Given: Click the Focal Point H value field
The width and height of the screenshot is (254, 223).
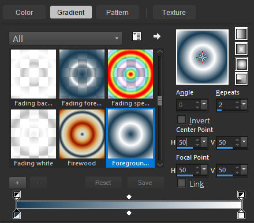Looking at the screenshot, I should pyautogui.click(x=186, y=170).
